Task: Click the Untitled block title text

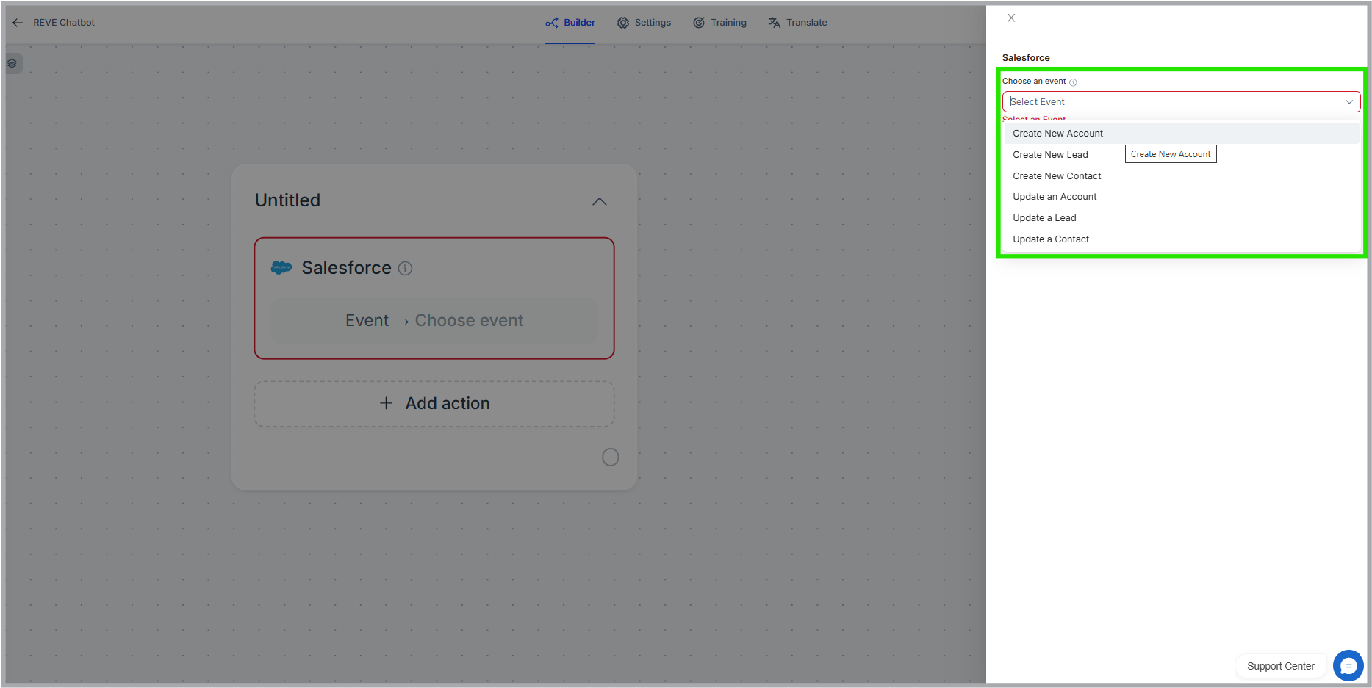Action: [x=287, y=200]
